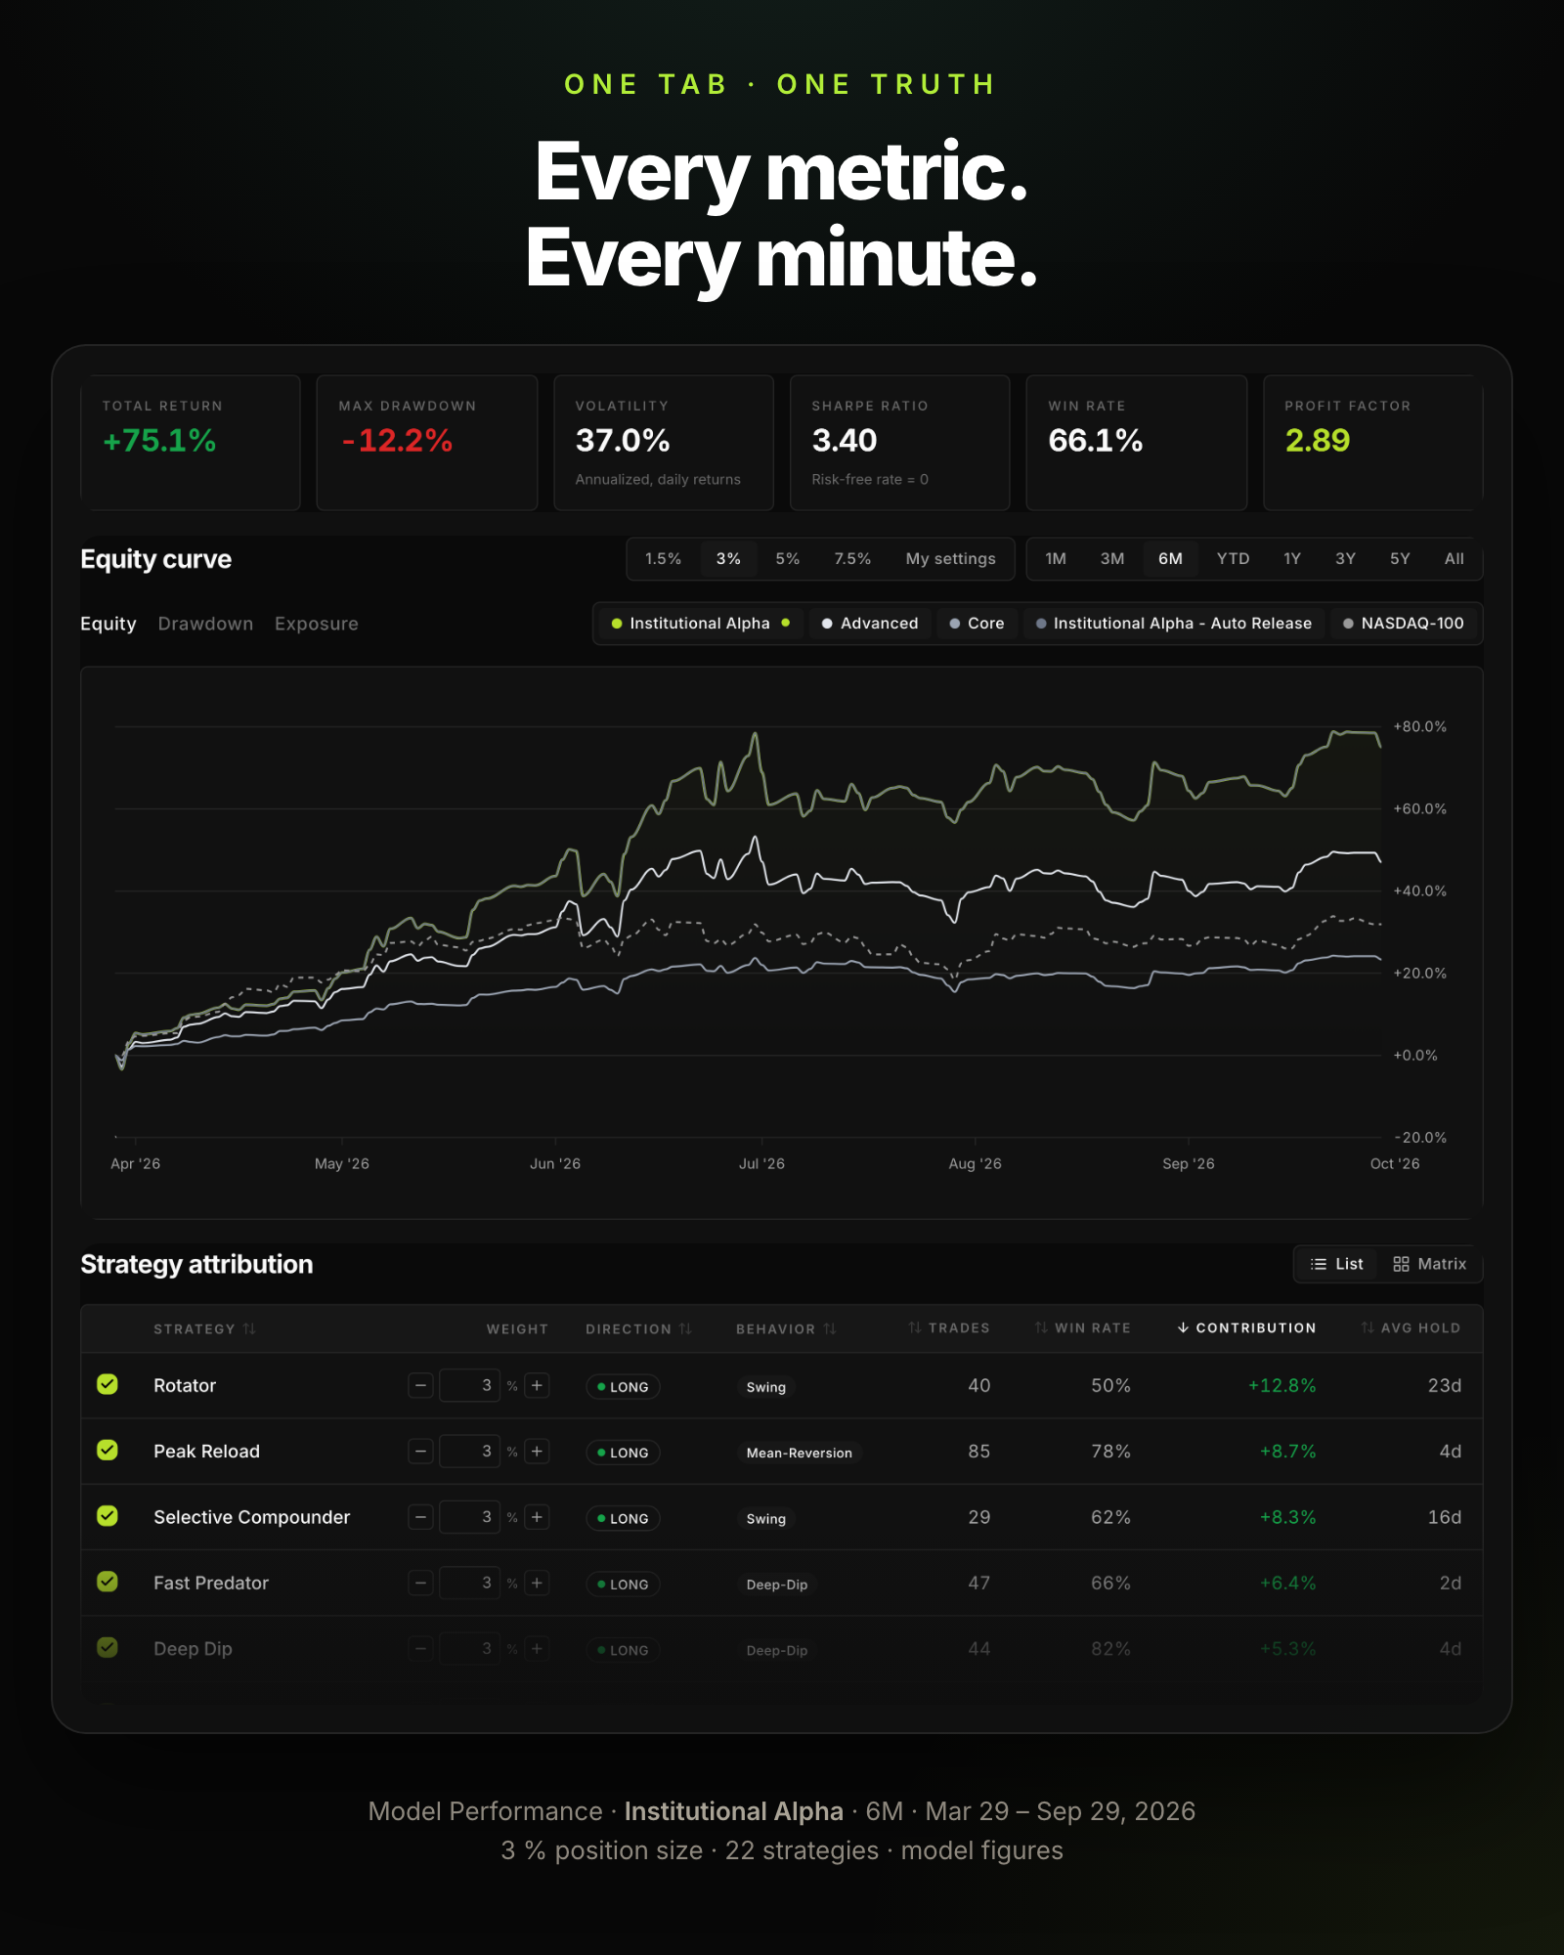Viewport: 1564px width, 1955px height.
Task: Decrease Rotator weight with minus button
Action: pos(420,1385)
